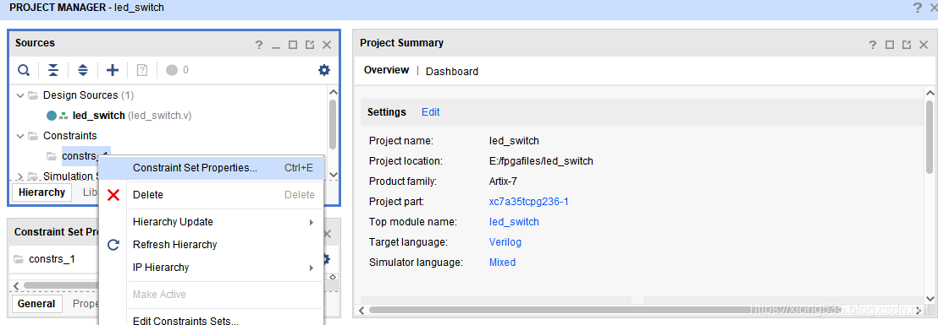Add sources with plus icon
This screenshot has width=938, height=325.
[113, 70]
